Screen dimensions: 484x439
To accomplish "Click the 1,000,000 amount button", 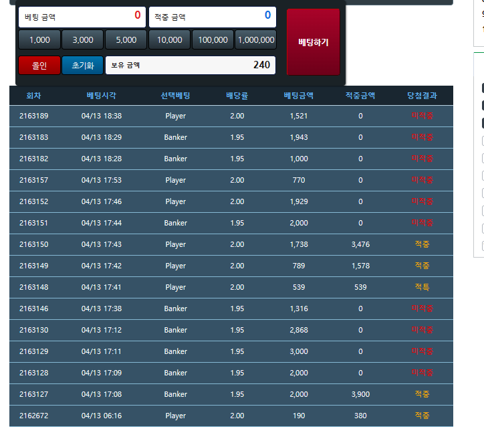I will 256,40.
